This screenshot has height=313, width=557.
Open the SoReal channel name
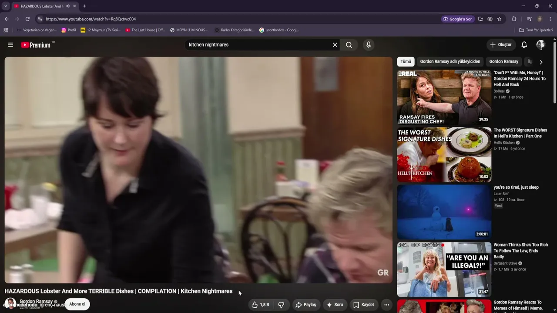(x=499, y=91)
